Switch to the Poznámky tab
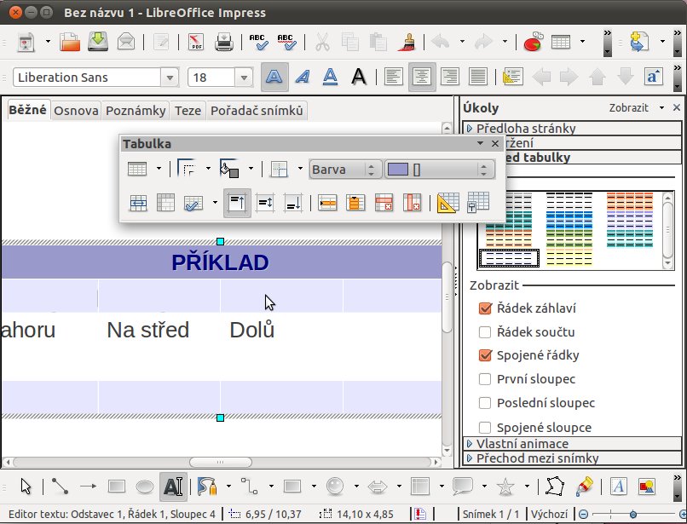 [x=136, y=111]
